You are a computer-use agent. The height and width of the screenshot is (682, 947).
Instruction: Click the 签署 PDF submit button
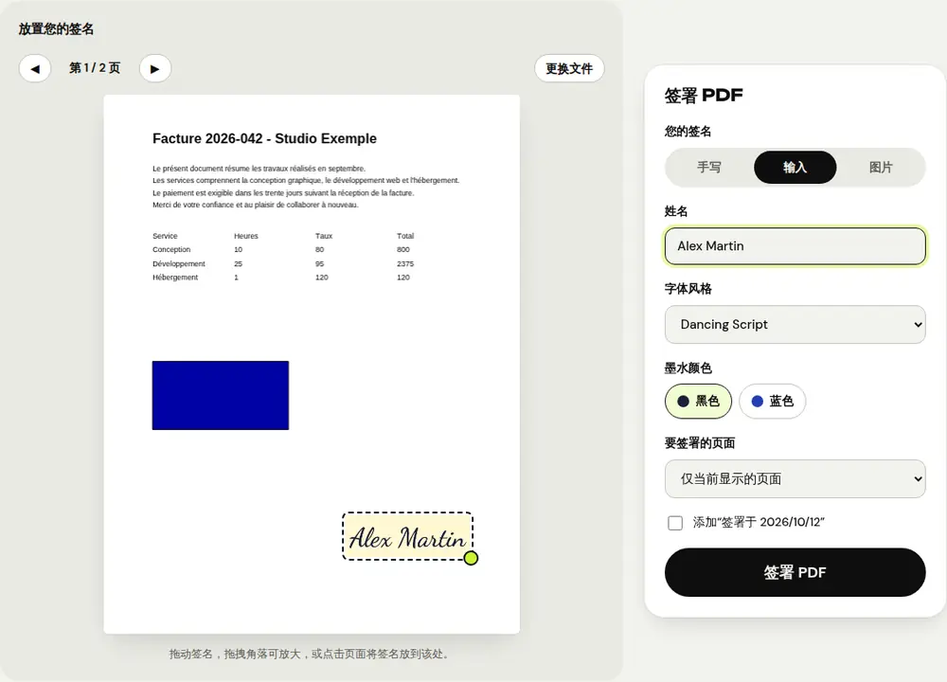795,572
